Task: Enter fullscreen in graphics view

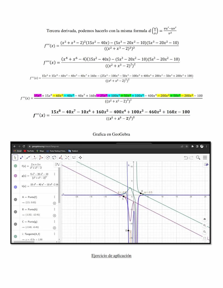Action: coord(205,238)
